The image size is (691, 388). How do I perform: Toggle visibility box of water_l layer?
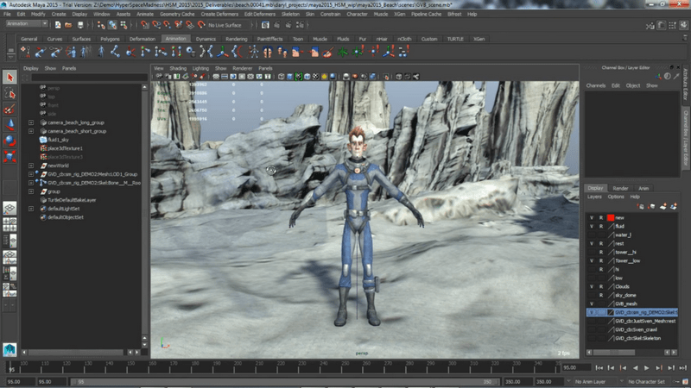(x=592, y=235)
